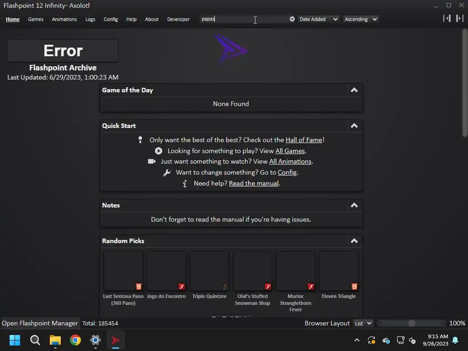Image resolution: width=468 pixels, height=351 pixels.
Task: Click the thumbnail zoom slider
Action: click(x=411, y=323)
